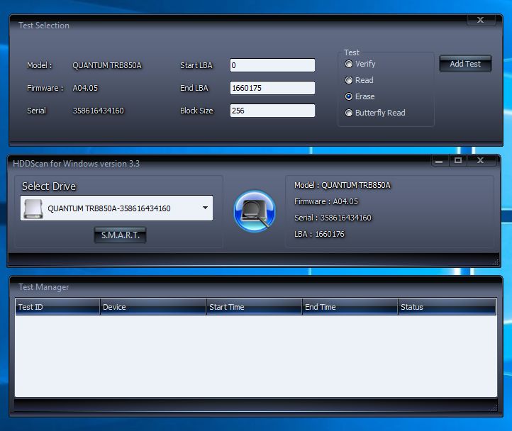
Task: Open the S.M.A.R.T. report button
Action: point(120,235)
